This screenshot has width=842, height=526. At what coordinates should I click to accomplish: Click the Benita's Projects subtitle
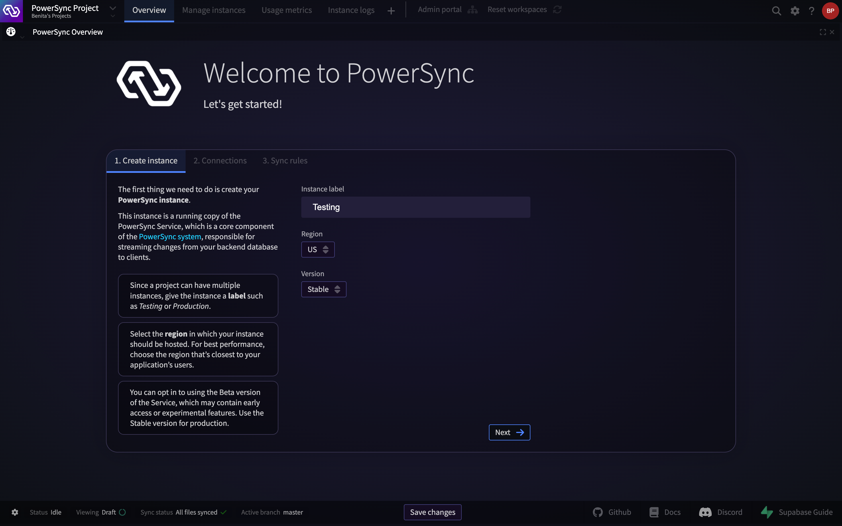(x=51, y=16)
